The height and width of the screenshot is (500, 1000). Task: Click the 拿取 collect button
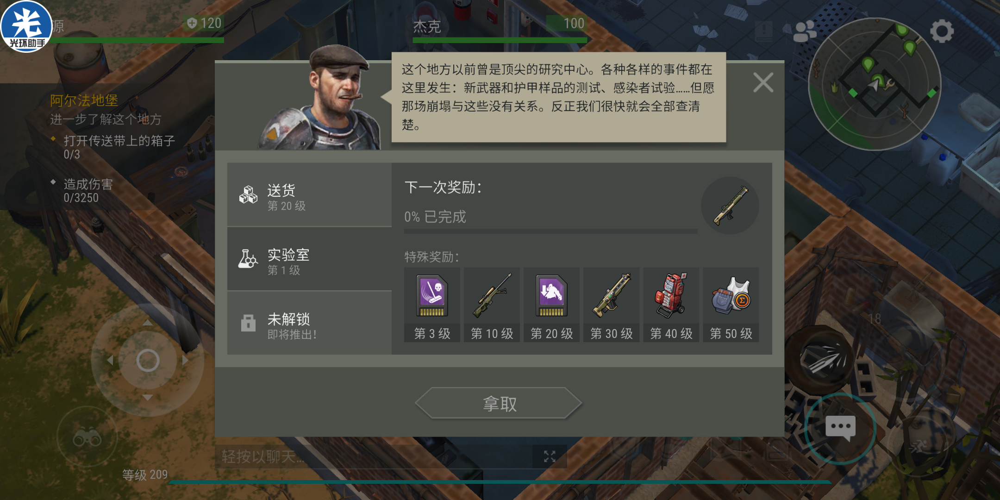coord(499,403)
